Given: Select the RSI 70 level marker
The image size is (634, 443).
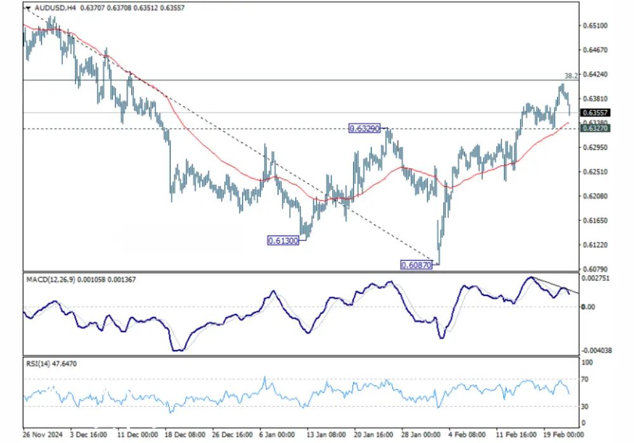Looking at the screenshot, I should [x=586, y=379].
